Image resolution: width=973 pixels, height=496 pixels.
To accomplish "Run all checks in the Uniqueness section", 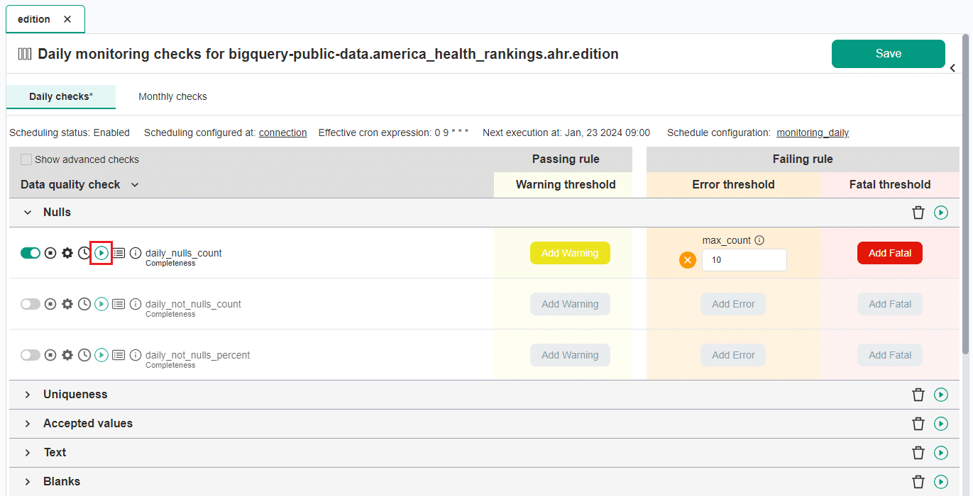I will click(941, 394).
